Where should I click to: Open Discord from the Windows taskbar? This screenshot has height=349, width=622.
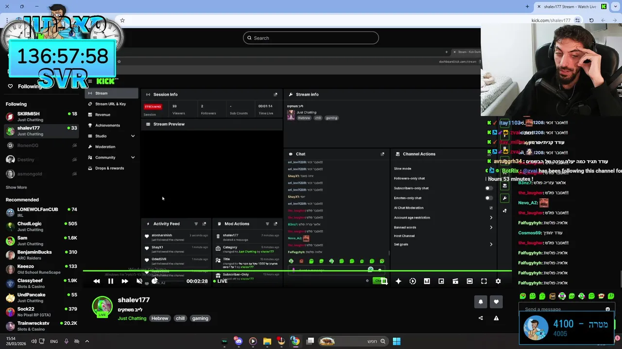(238, 341)
